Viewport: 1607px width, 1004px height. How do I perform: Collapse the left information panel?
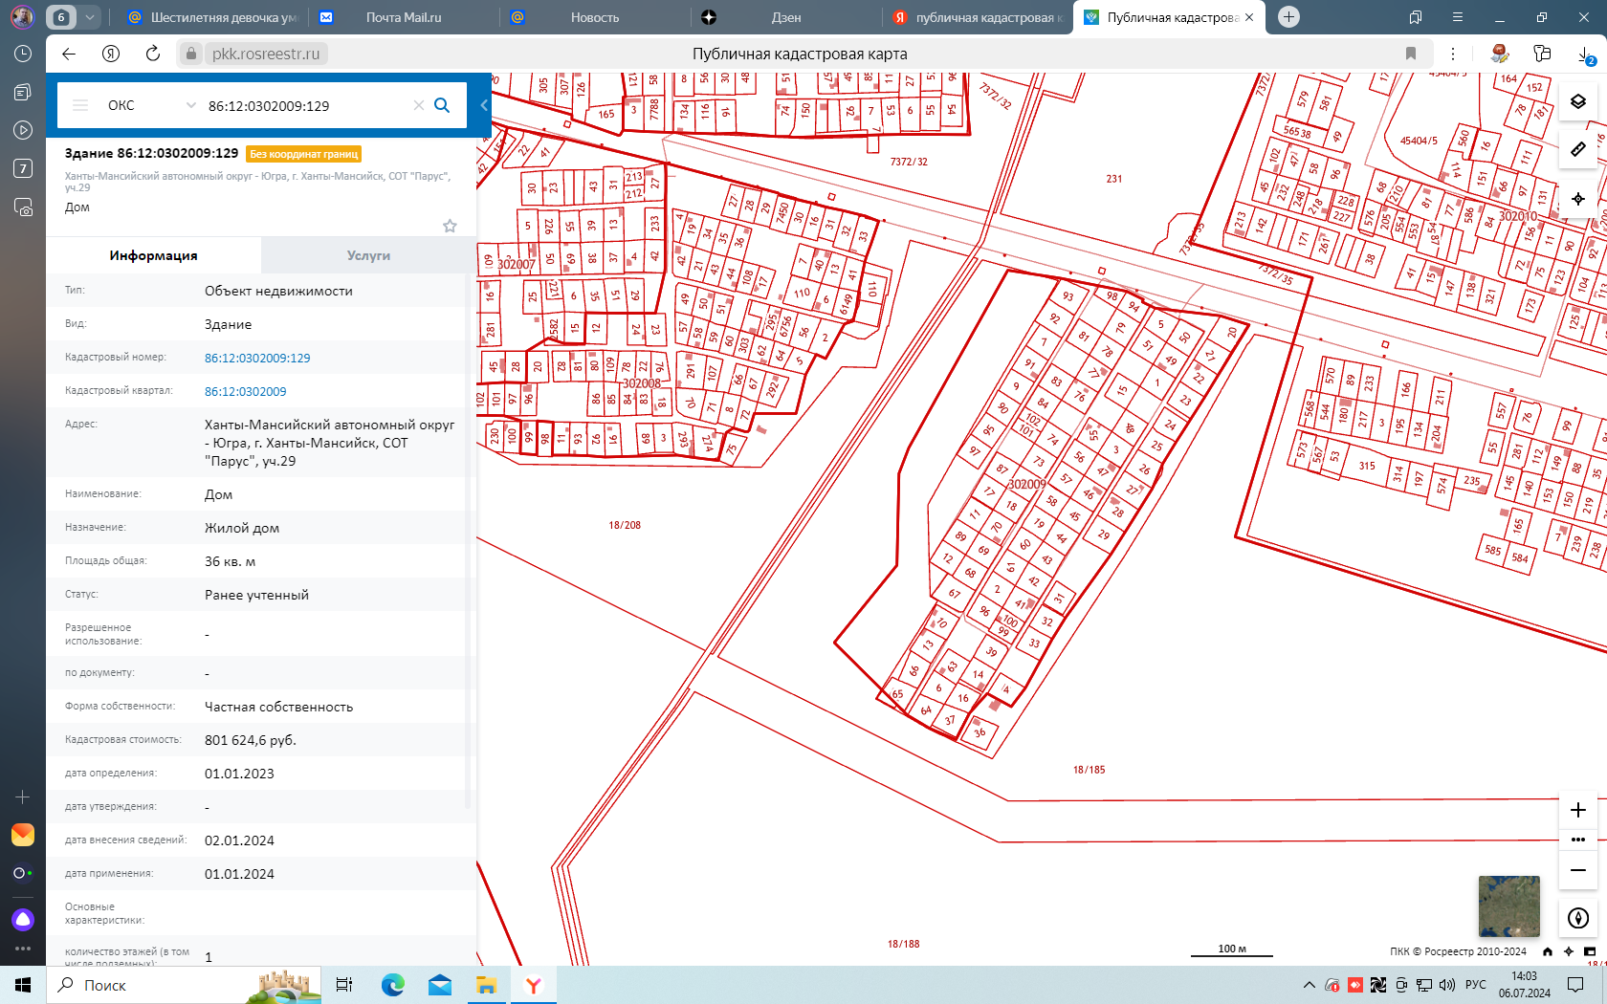click(x=484, y=105)
